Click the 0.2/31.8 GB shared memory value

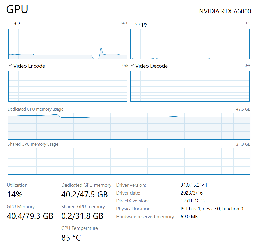click(82, 216)
